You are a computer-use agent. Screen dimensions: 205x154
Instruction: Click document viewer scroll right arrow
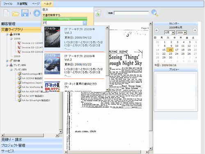pyautogui.click(x=147, y=152)
